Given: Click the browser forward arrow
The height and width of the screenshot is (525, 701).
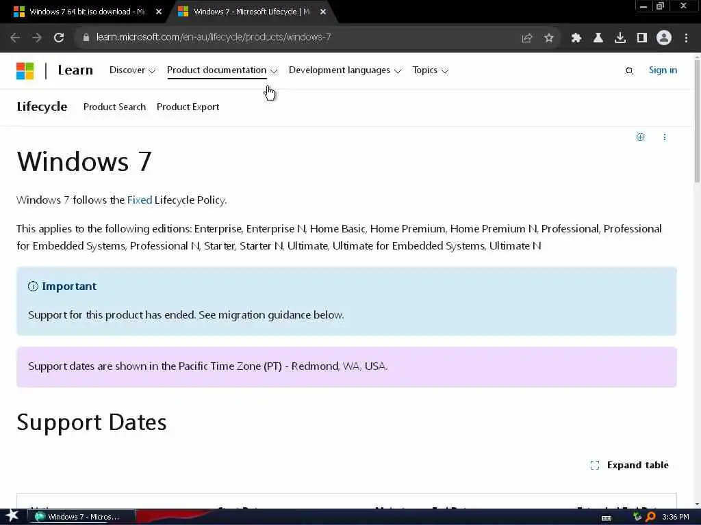Looking at the screenshot, I should tap(37, 38).
